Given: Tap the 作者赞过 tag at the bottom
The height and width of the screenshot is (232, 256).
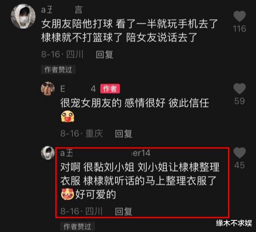Looking at the screenshot, I should point(77,226).
